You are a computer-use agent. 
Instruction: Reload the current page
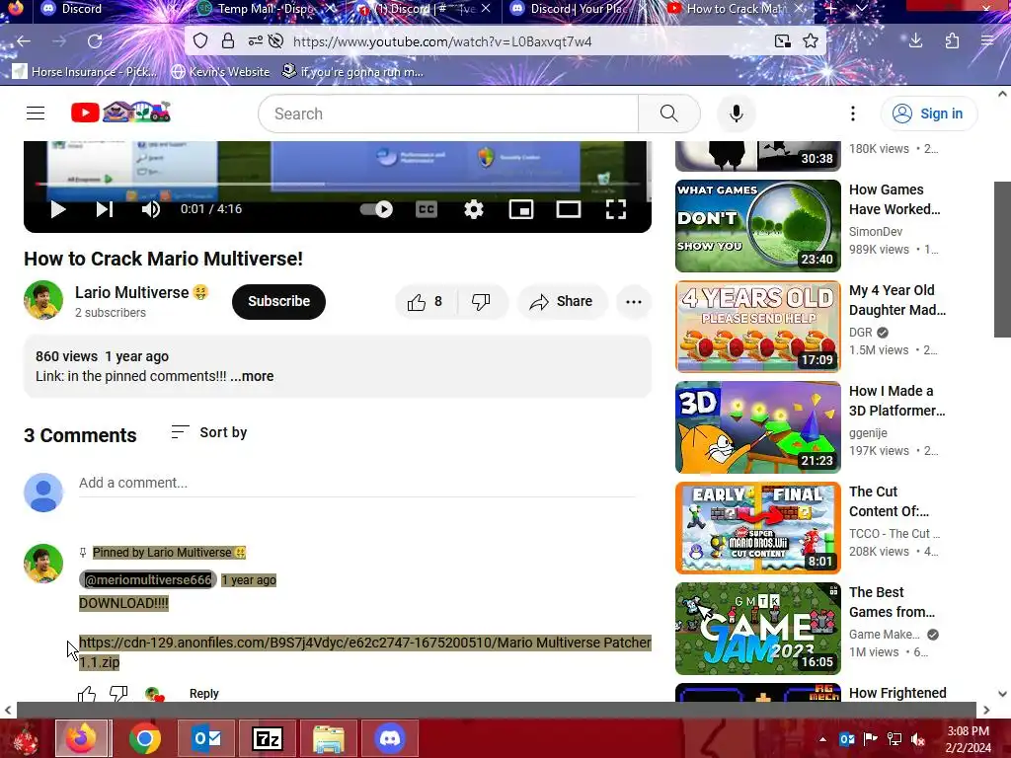tap(95, 41)
